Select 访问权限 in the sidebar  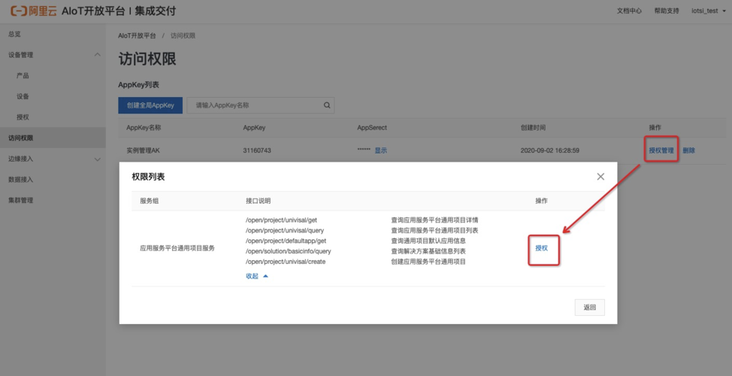53,138
